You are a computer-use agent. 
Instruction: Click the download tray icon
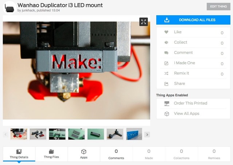pyautogui.click(x=167, y=20)
